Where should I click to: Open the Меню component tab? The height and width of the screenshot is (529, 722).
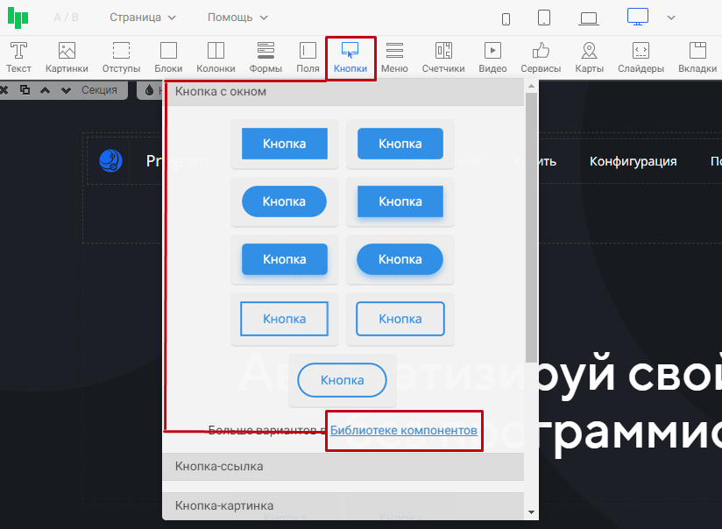click(394, 58)
